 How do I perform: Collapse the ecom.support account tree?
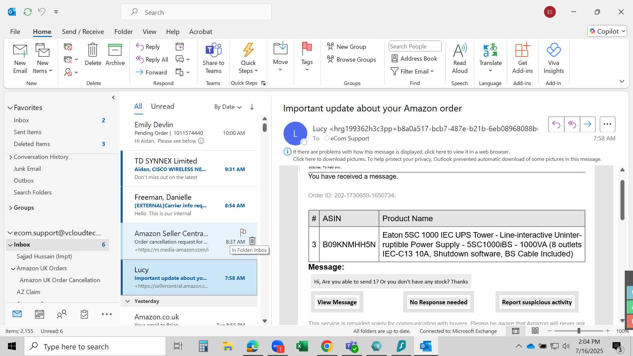(x=10, y=233)
